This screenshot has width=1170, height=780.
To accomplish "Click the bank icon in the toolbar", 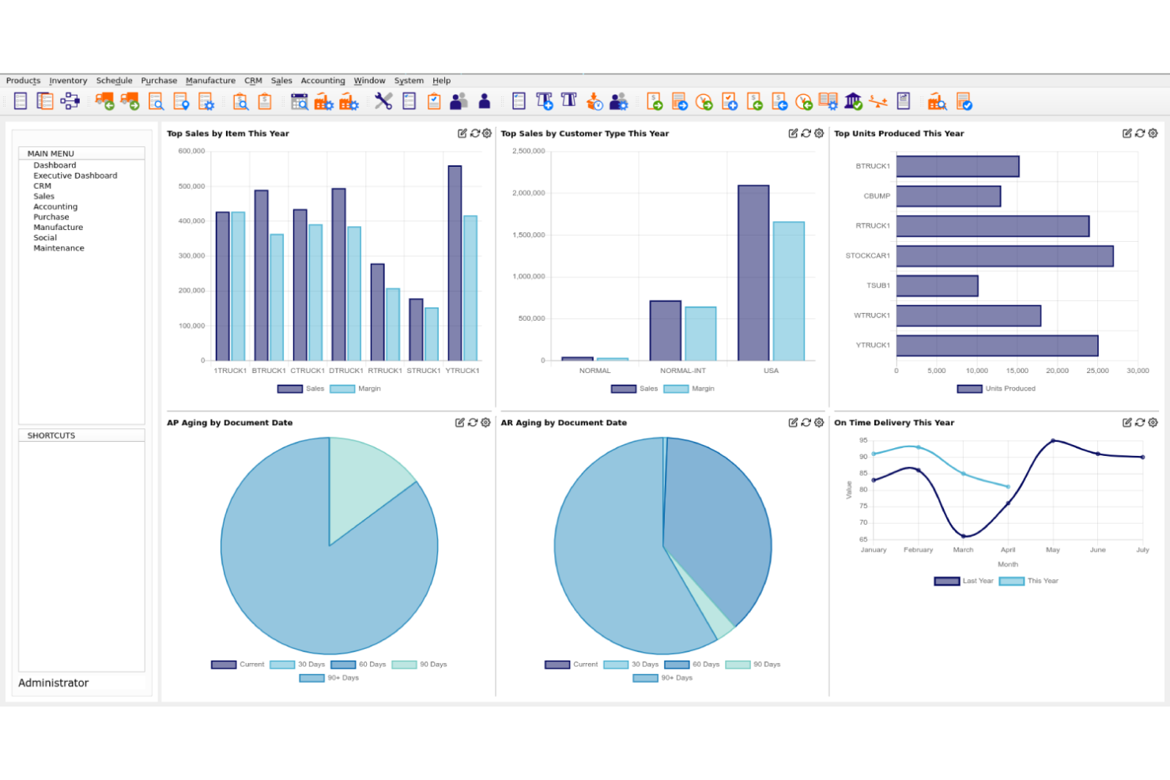I will [x=854, y=101].
